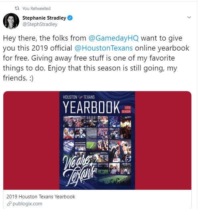Open the @GamedayHQ mention
198x209 pixels.
(114, 38)
